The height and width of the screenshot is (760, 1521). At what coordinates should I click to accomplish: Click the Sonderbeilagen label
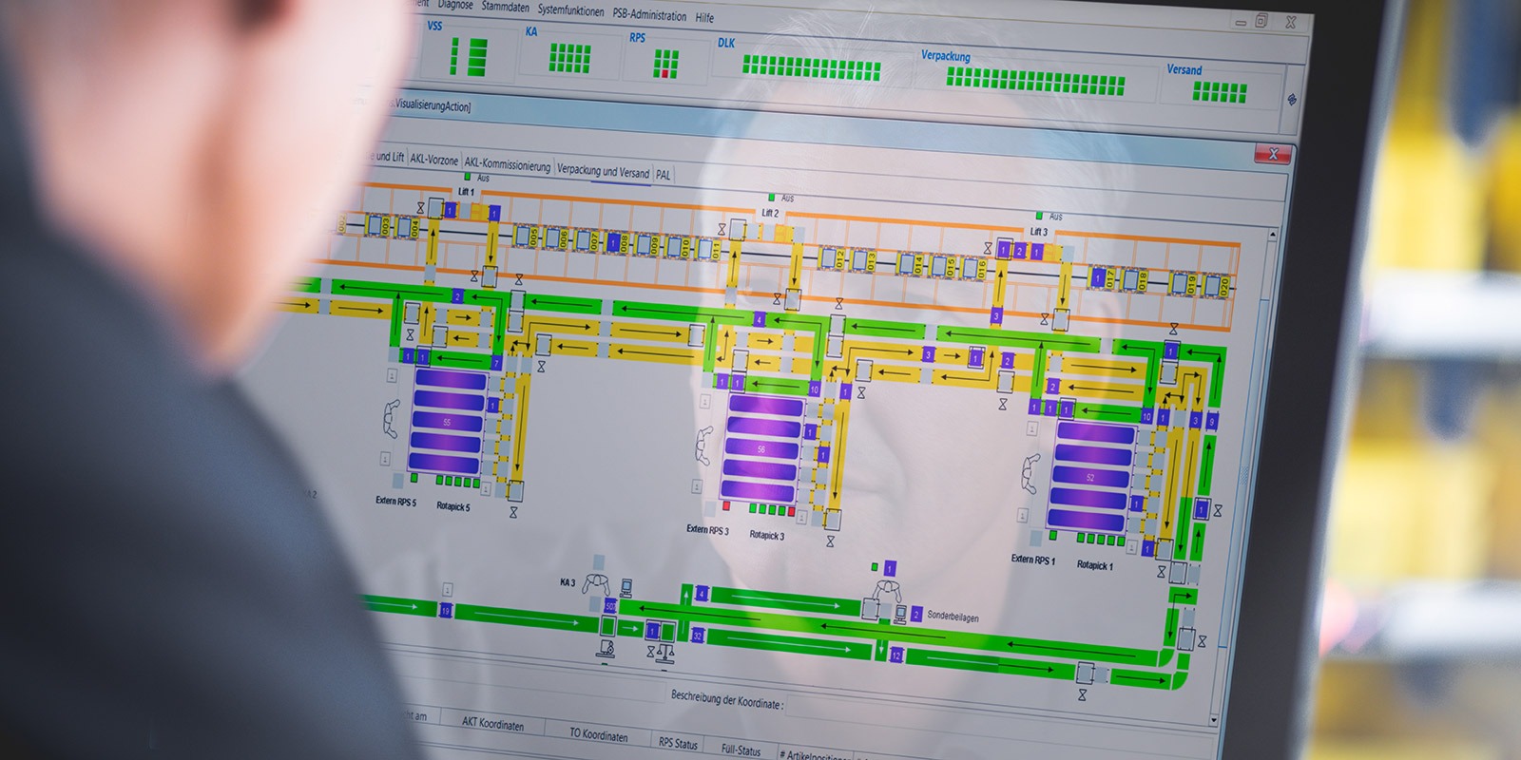click(953, 617)
